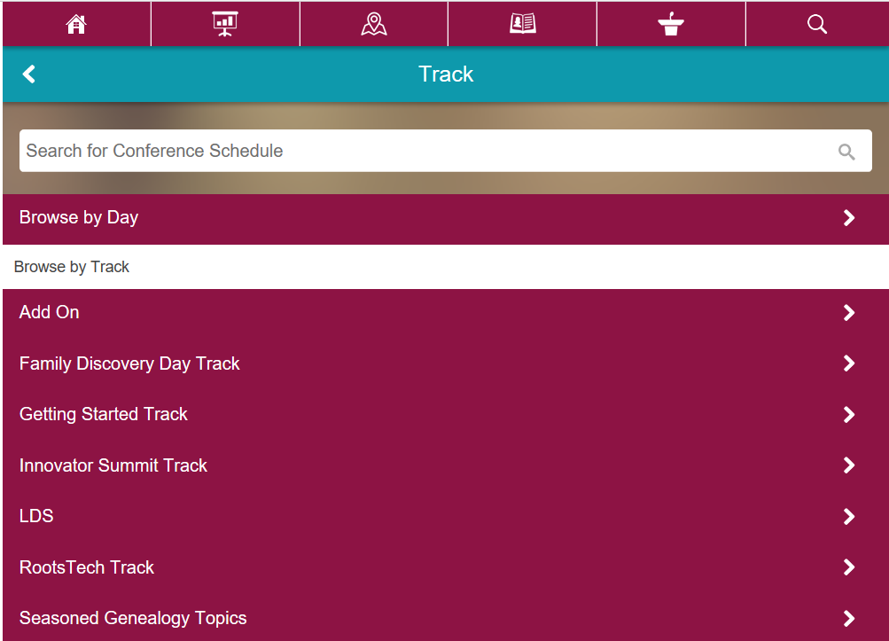Open the Getting Started Track
Viewport: 889px width, 641px height.
(x=446, y=414)
